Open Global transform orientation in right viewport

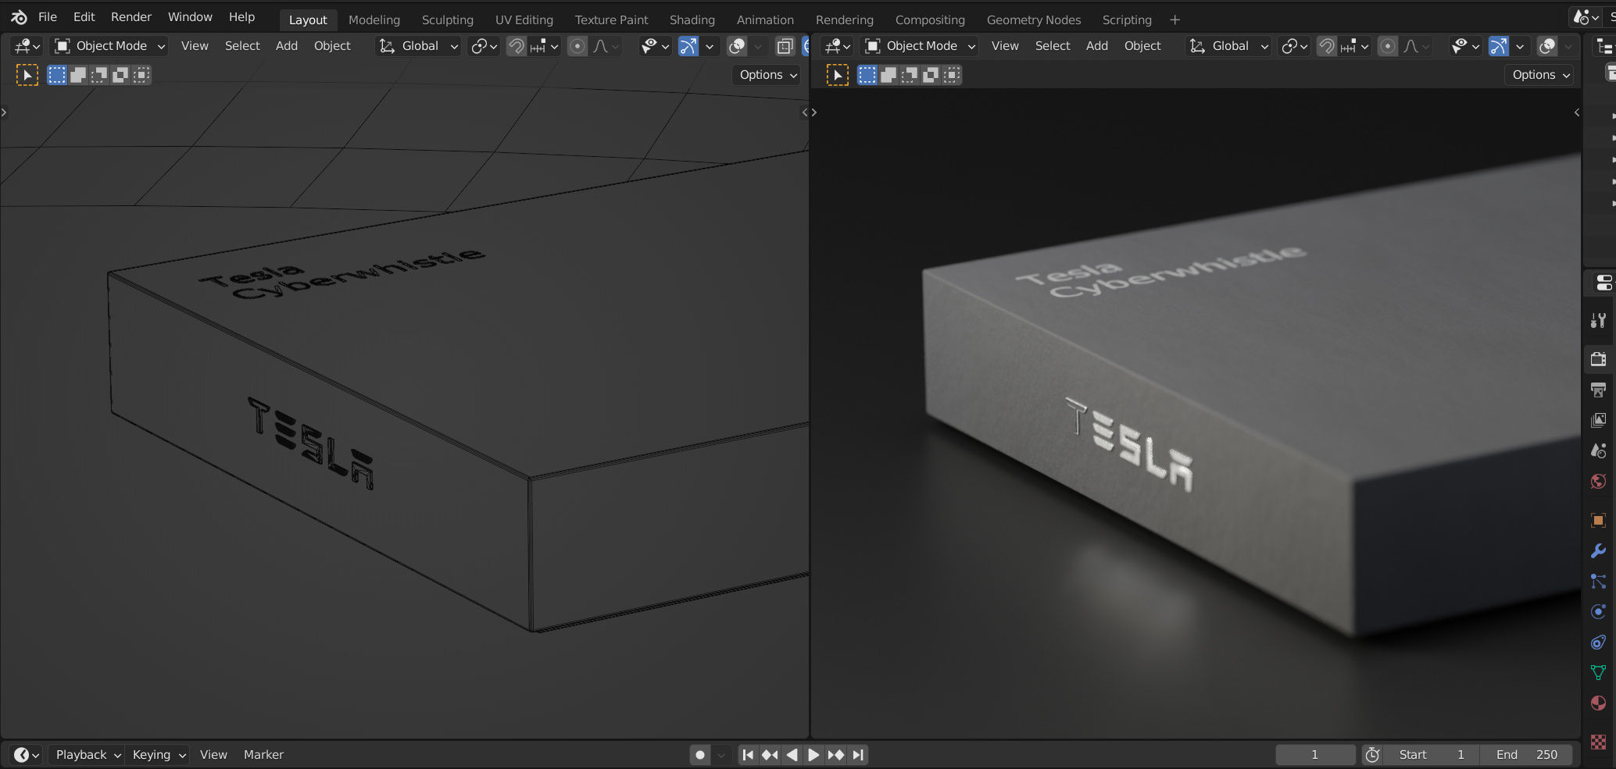click(x=1228, y=46)
